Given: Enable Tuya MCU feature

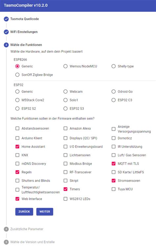Looking at the screenshot, I should coord(114,189).
